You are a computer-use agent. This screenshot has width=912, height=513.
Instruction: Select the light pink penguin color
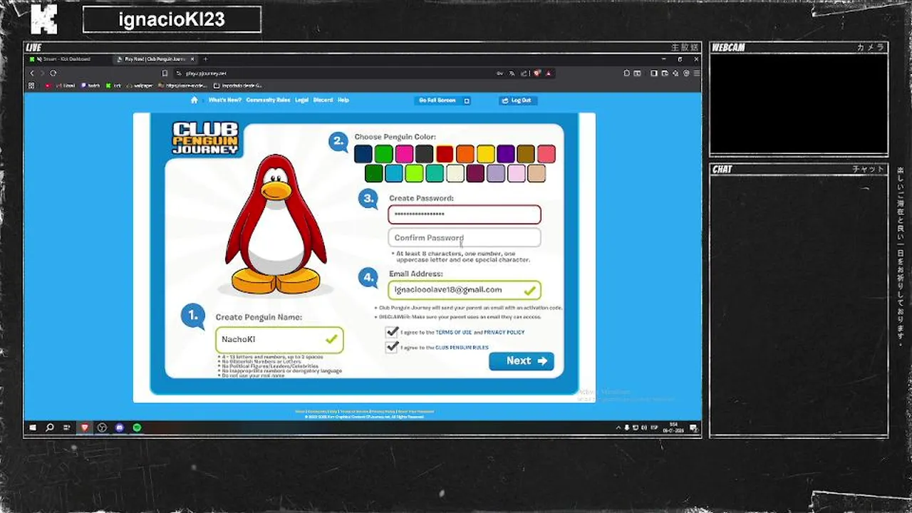click(x=516, y=173)
